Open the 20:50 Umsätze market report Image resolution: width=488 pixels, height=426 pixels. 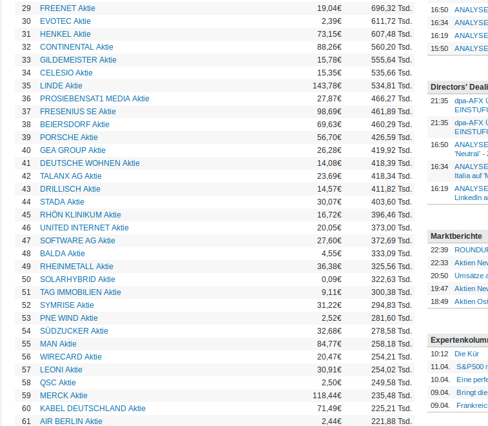coord(471,276)
